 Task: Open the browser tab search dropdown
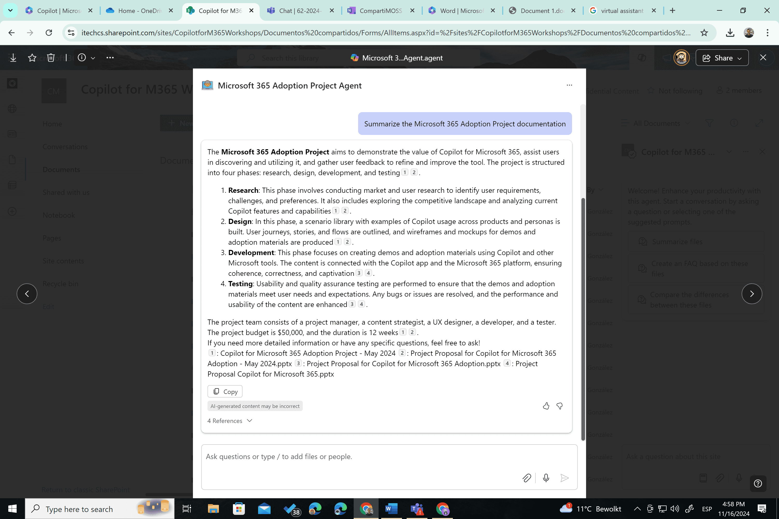10,11
